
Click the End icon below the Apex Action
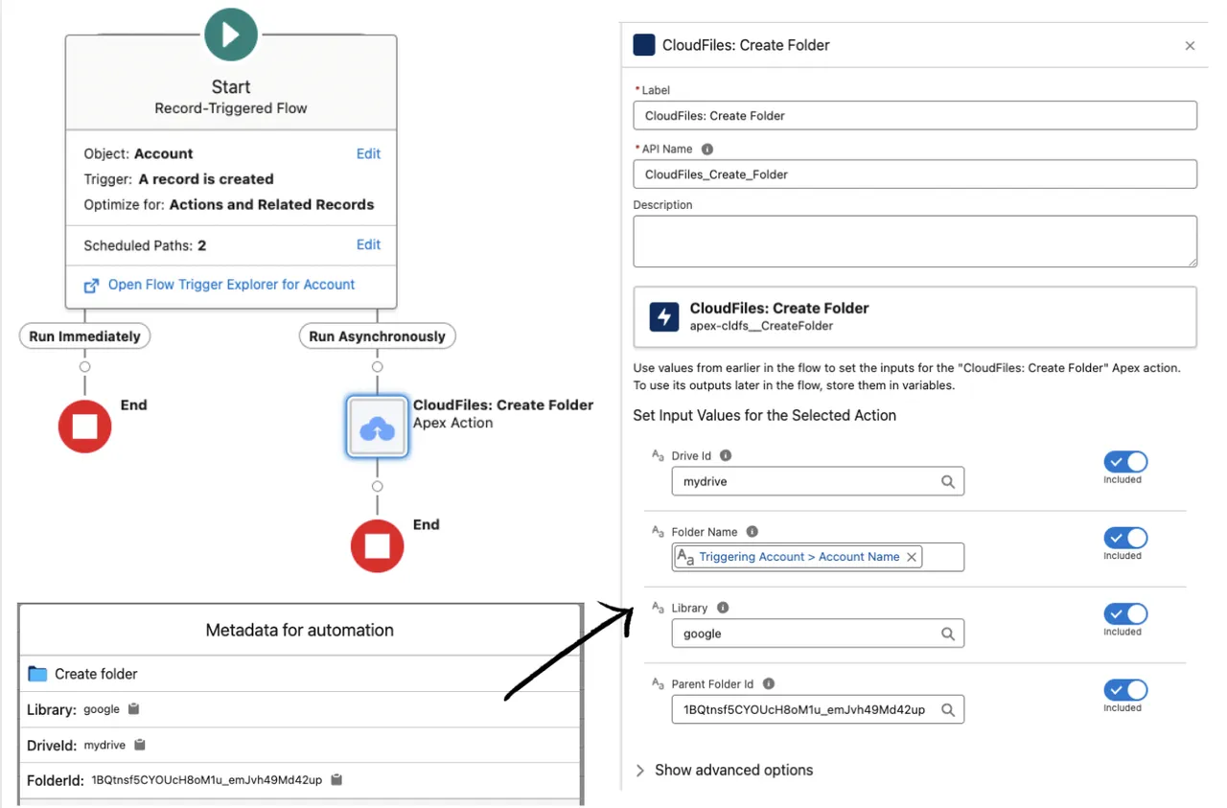pos(377,546)
